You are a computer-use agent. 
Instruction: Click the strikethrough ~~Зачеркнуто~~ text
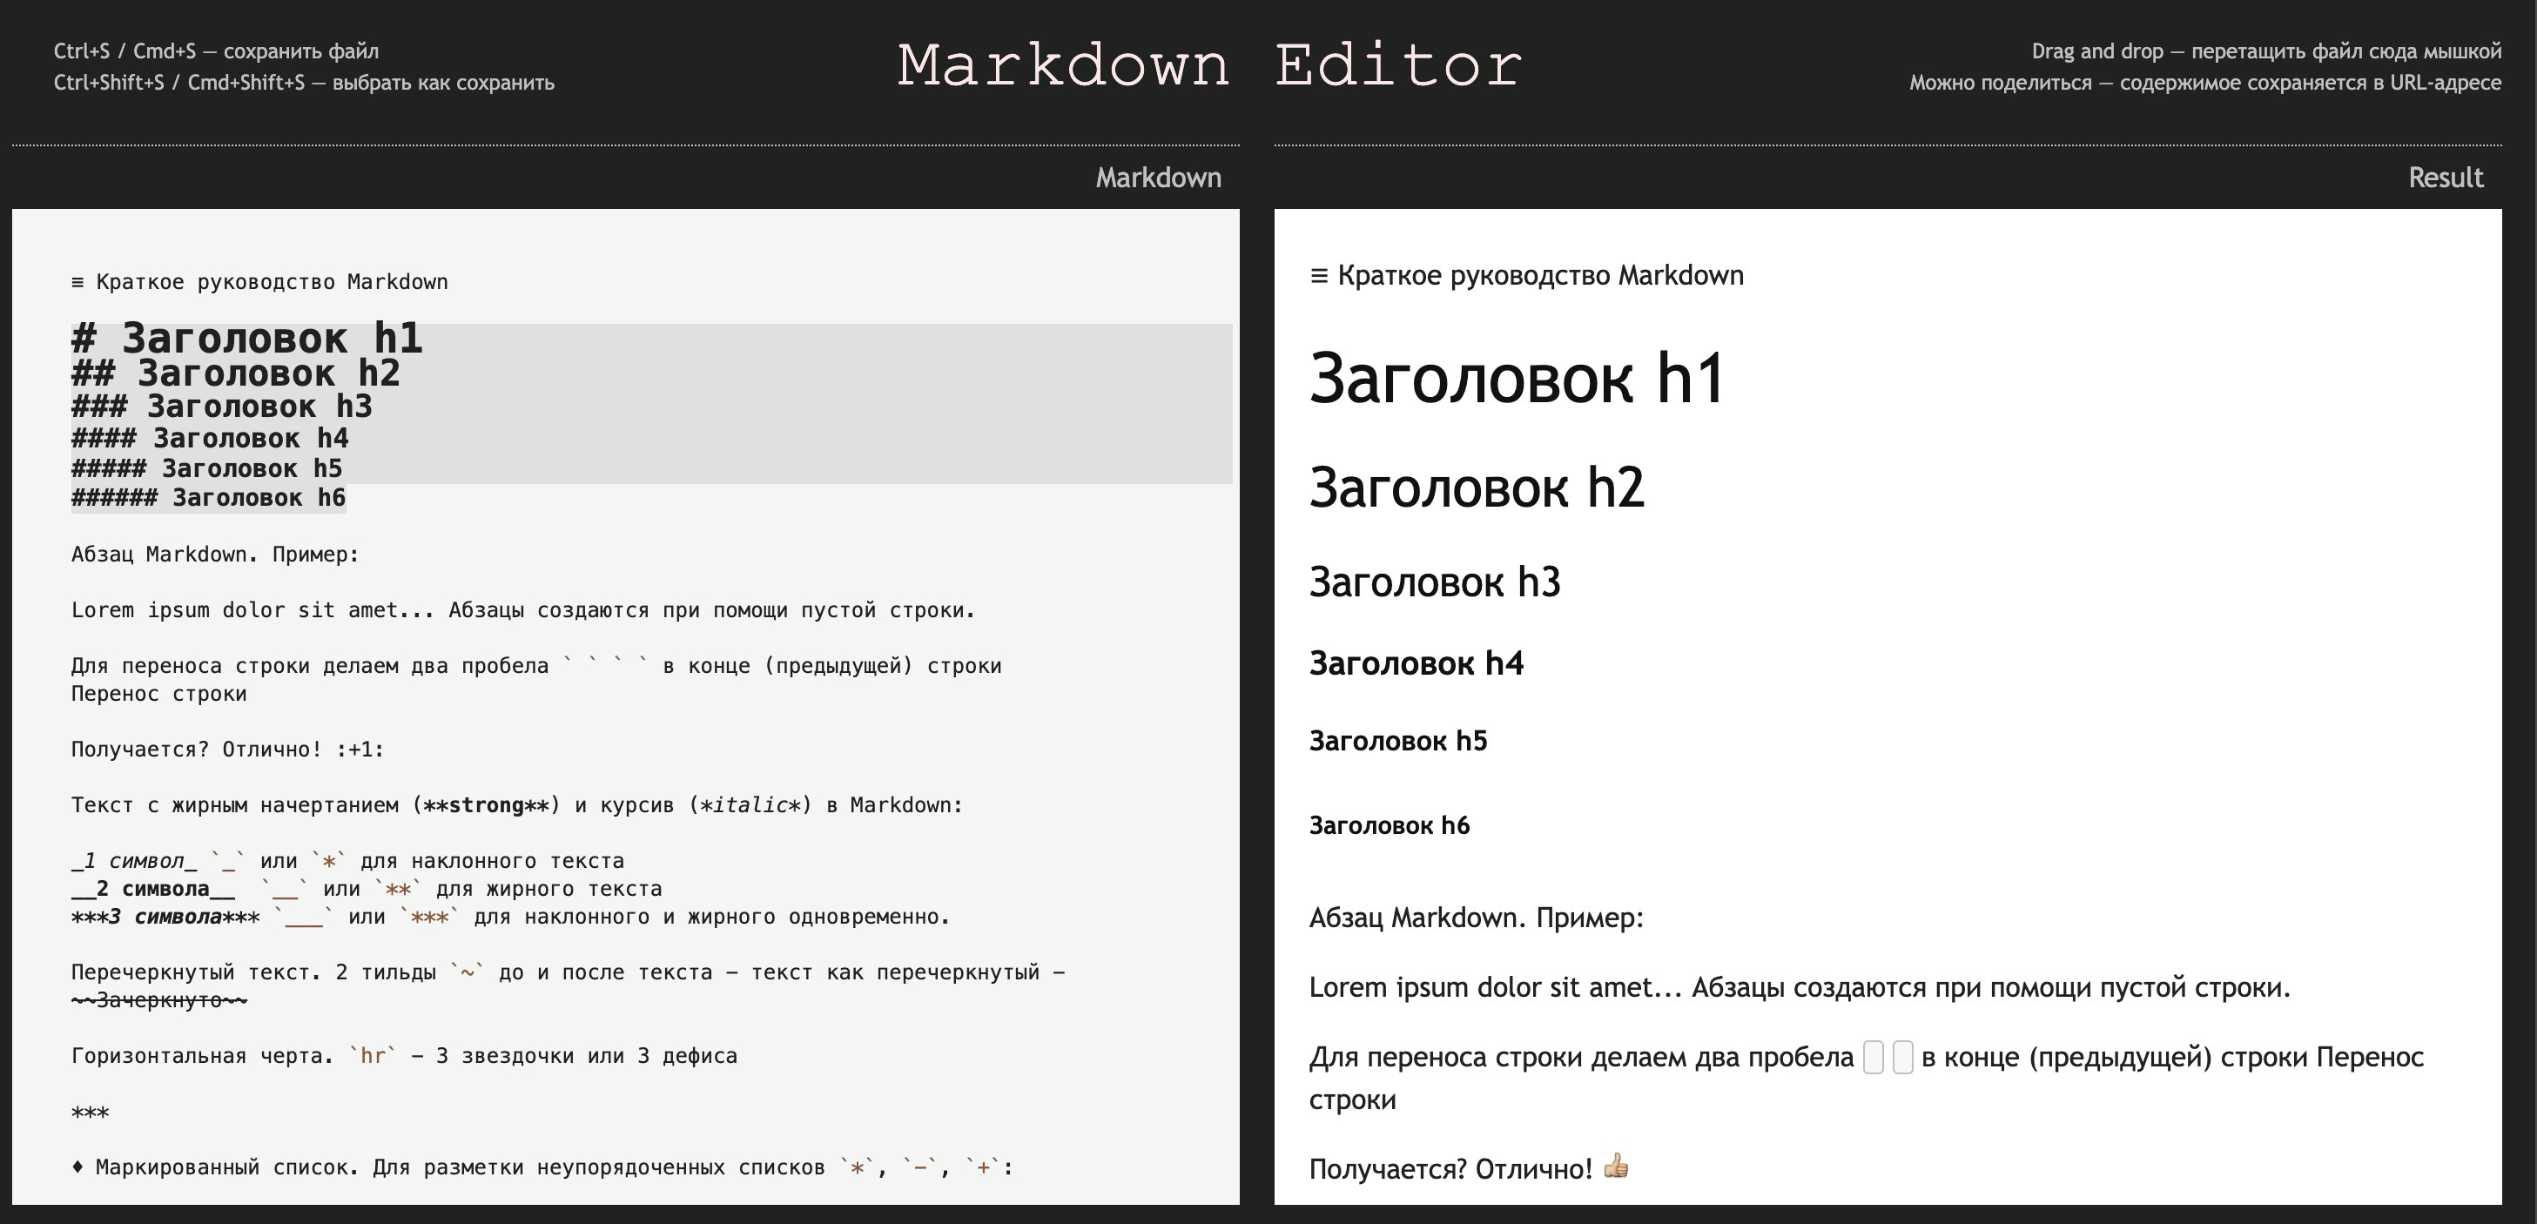[158, 1000]
